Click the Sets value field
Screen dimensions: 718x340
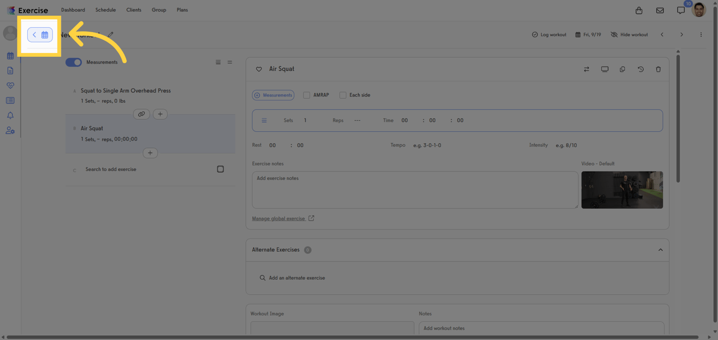[305, 120]
